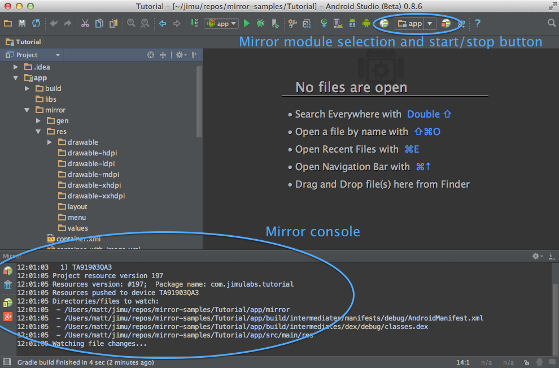The image size is (559, 368).
Task: Select the drawable-xhdpi folder
Action: [89, 185]
